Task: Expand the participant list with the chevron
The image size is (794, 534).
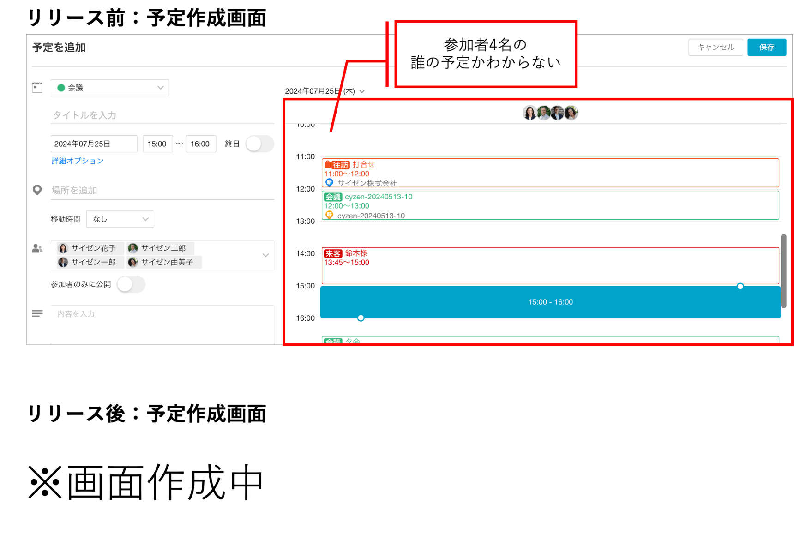Action: pos(265,255)
